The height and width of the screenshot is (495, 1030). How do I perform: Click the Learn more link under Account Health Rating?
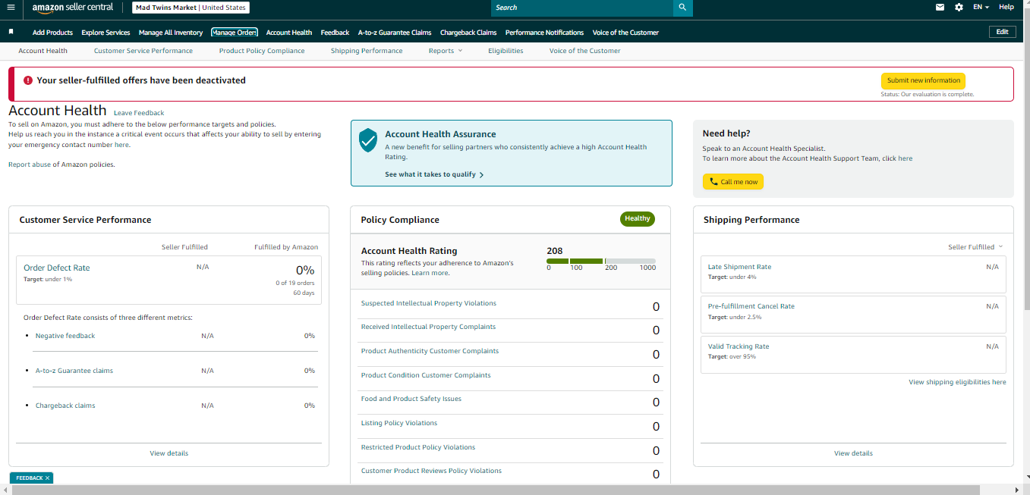tap(430, 273)
